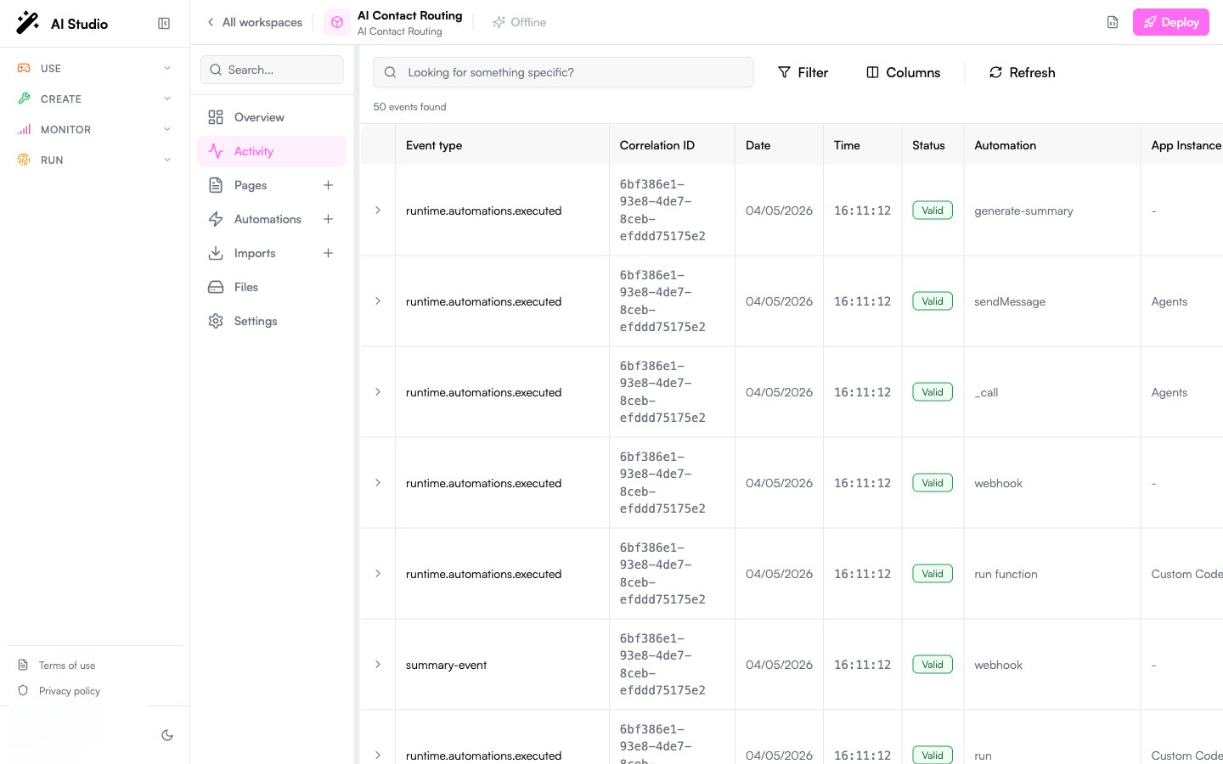Open the Automations menu item
The width and height of the screenshot is (1223, 764).
272,219
